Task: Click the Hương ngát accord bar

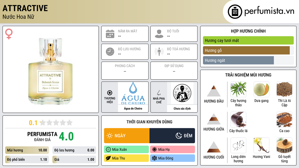Action: (x=238, y=60)
